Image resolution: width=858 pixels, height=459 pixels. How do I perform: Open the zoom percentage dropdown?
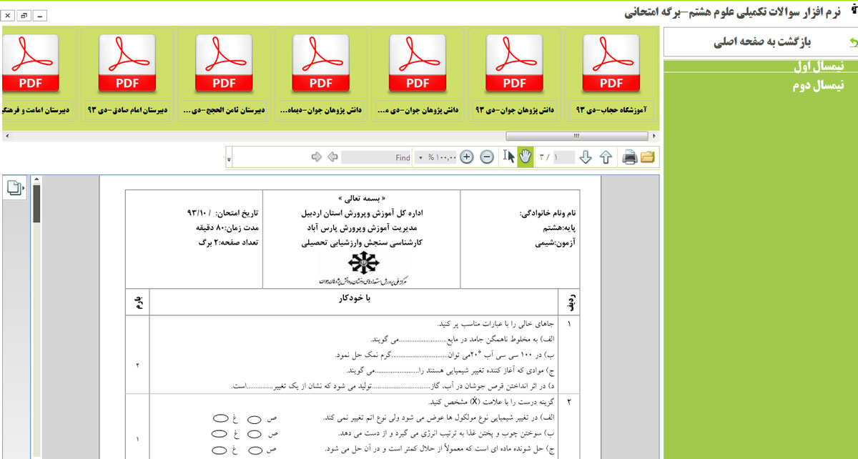pos(420,157)
